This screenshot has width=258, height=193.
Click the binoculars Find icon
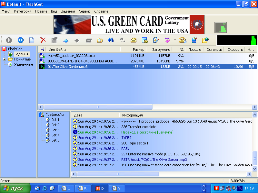(111, 40)
